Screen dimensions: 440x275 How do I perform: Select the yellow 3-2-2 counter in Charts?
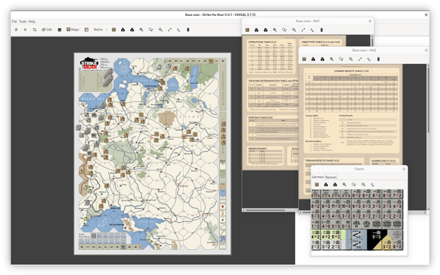click(387, 244)
